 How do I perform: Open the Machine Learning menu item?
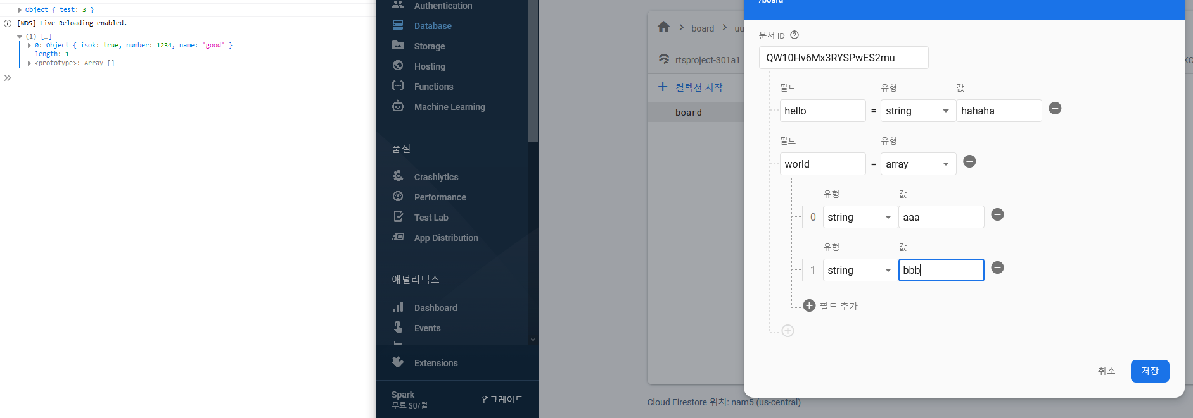pyautogui.click(x=449, y=107)
